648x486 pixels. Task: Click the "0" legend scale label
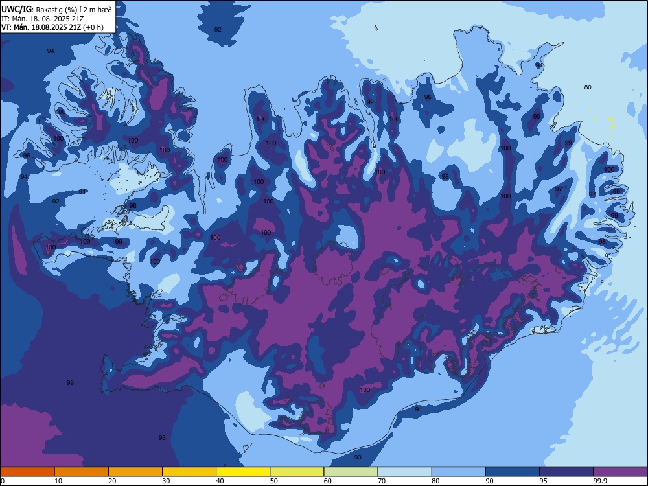click(3, 481)
